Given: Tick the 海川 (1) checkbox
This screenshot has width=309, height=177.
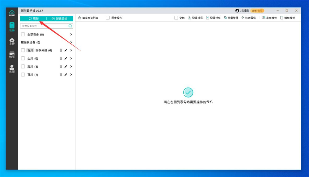Looking at the screenshot, I should (23, 67).
